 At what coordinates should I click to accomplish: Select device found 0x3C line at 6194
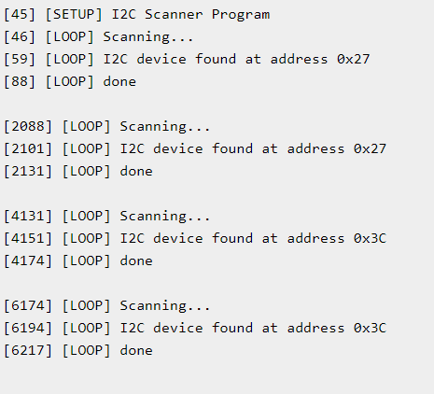coord(195,329)
